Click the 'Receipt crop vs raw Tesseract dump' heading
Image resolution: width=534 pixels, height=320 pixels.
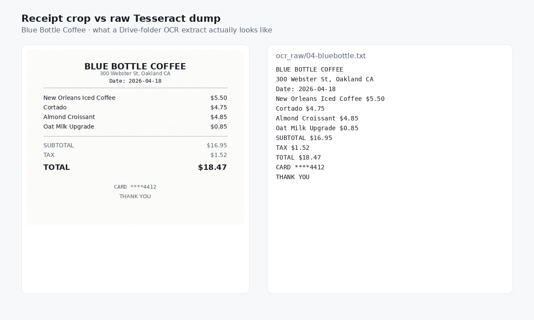[x=121, y=18]
